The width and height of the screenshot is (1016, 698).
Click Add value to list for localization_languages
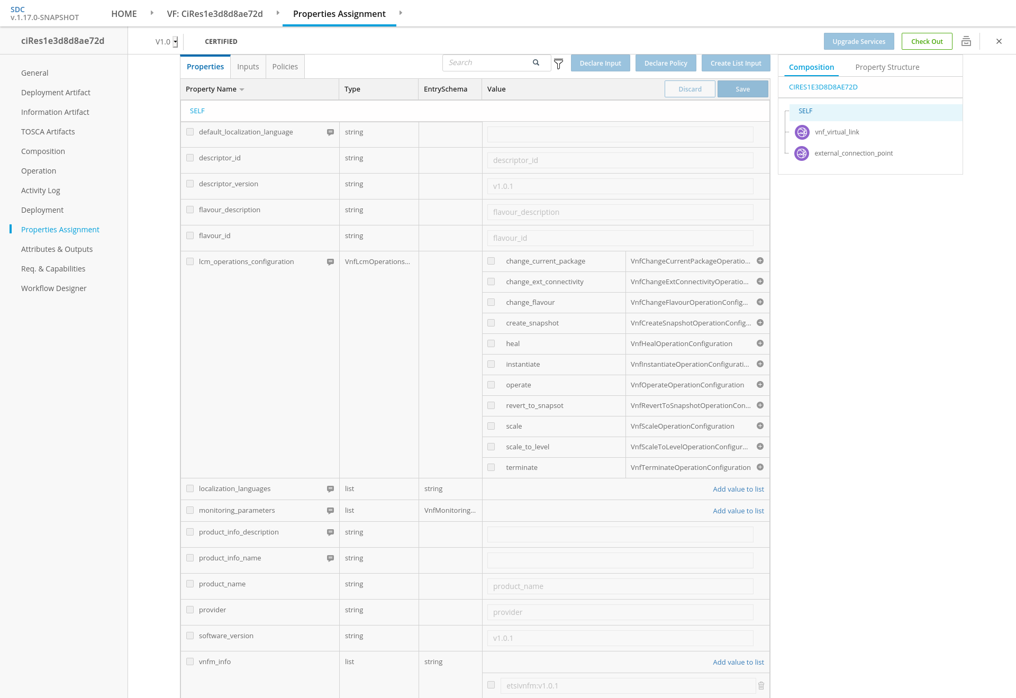(x=738, y=489)
